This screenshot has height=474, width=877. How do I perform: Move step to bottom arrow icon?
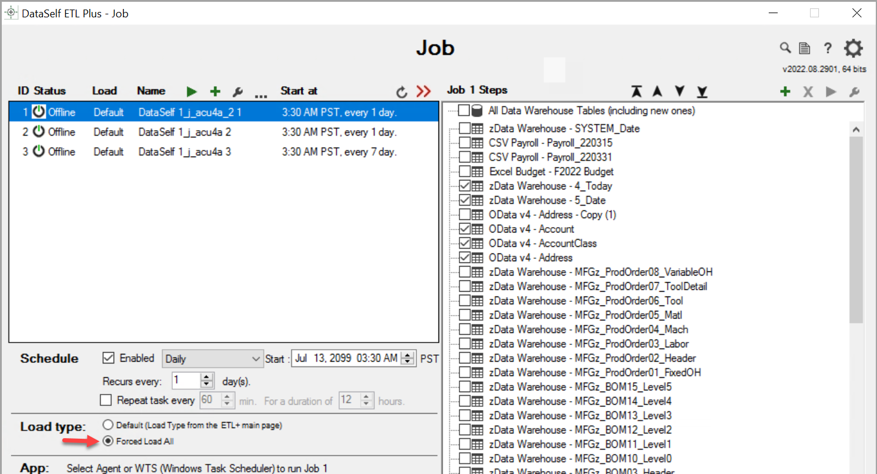pyautogui.click(x=702, y=91)
